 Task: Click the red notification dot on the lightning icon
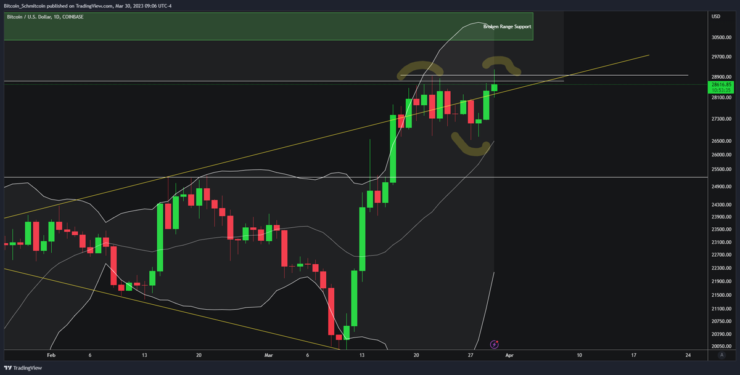(x=497, y=342)
